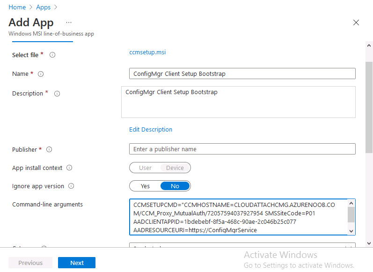Open the Apps breadcrumb link

pyautogui.click(x=44, y=7)
